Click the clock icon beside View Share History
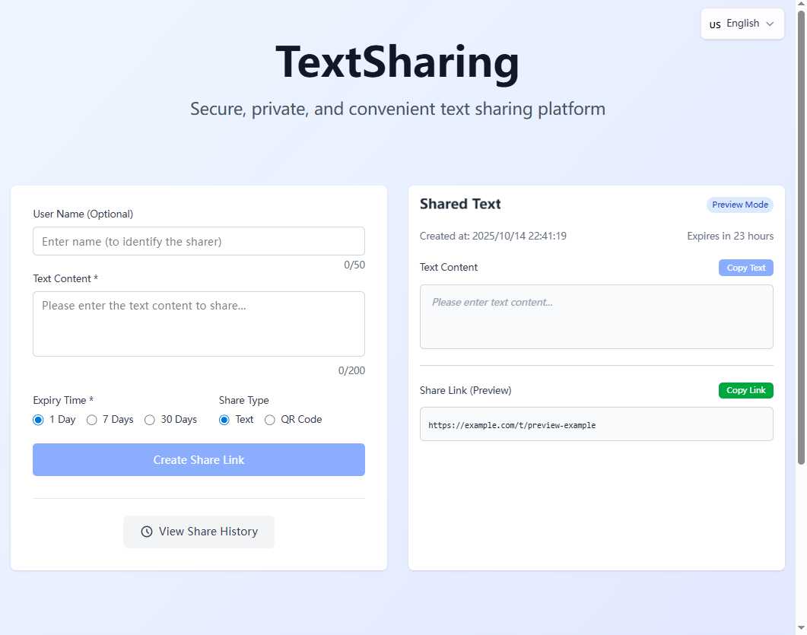This screenshot has height=635, width=807. 146,532
